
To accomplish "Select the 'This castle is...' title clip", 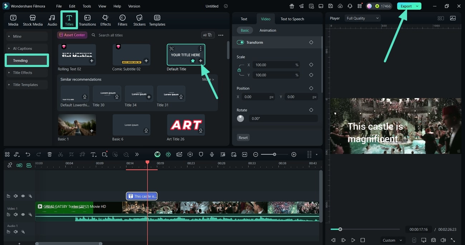I will (142, 196).
